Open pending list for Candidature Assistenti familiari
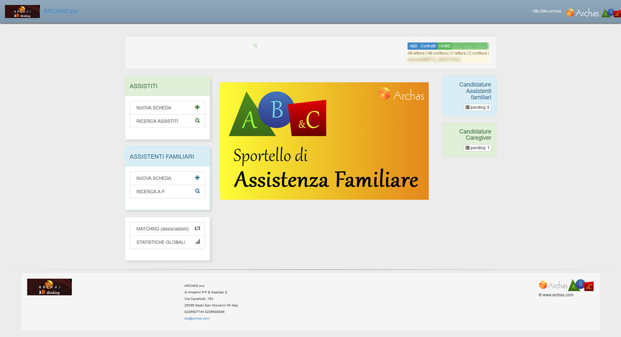621x337 pixels. (477, 107)
